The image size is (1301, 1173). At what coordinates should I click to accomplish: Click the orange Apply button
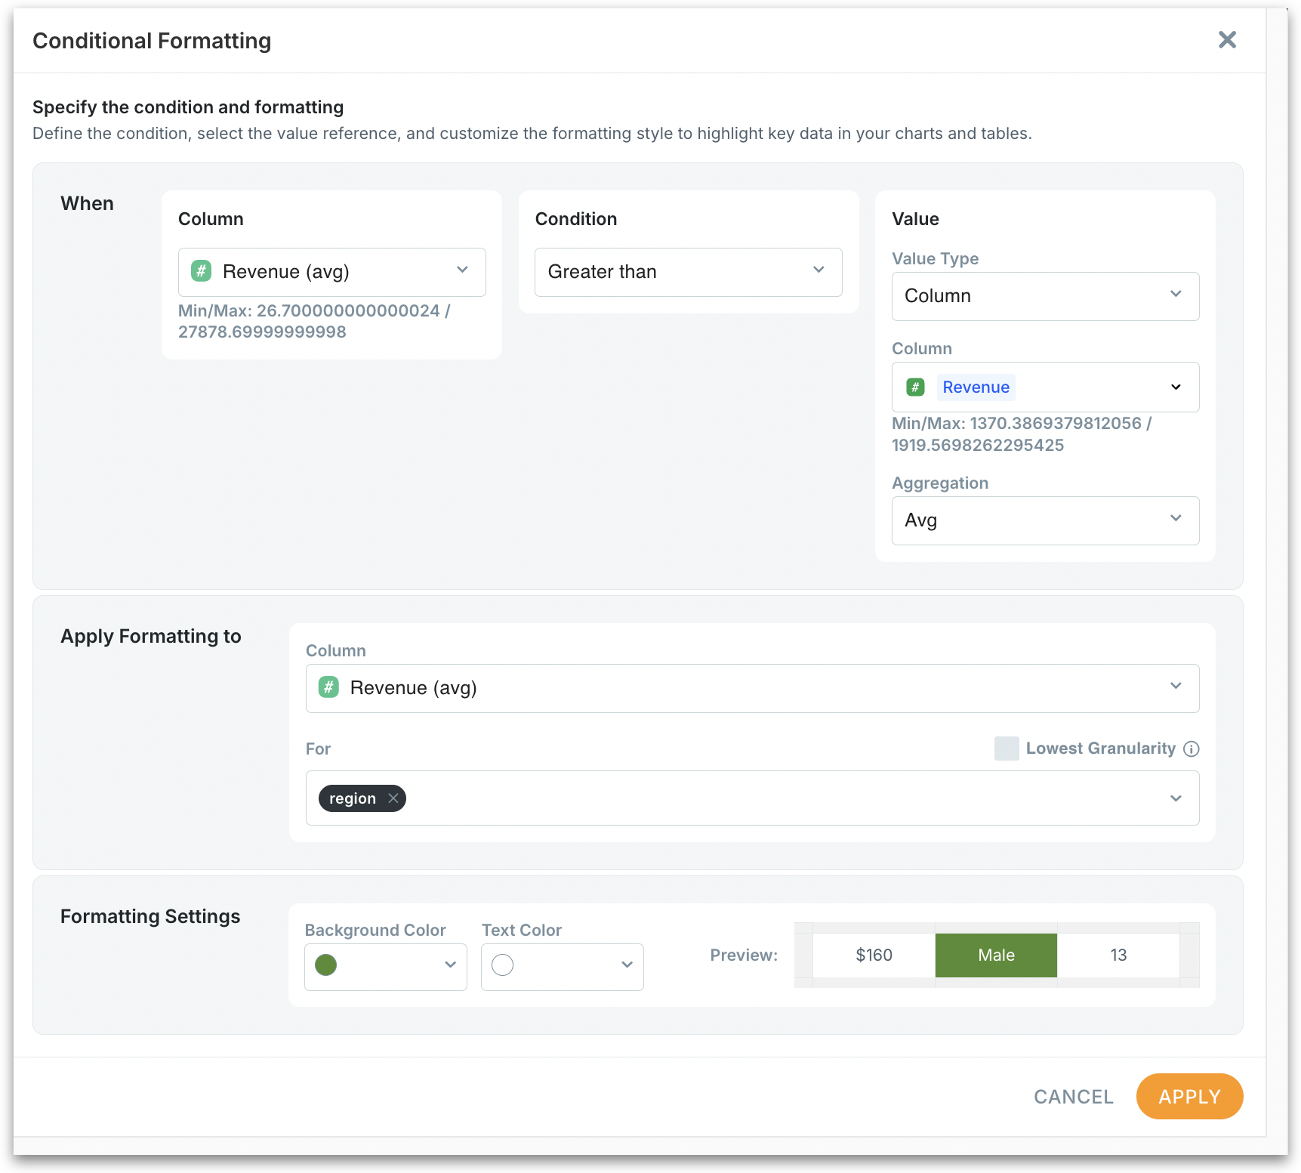coord(1189,1097)
